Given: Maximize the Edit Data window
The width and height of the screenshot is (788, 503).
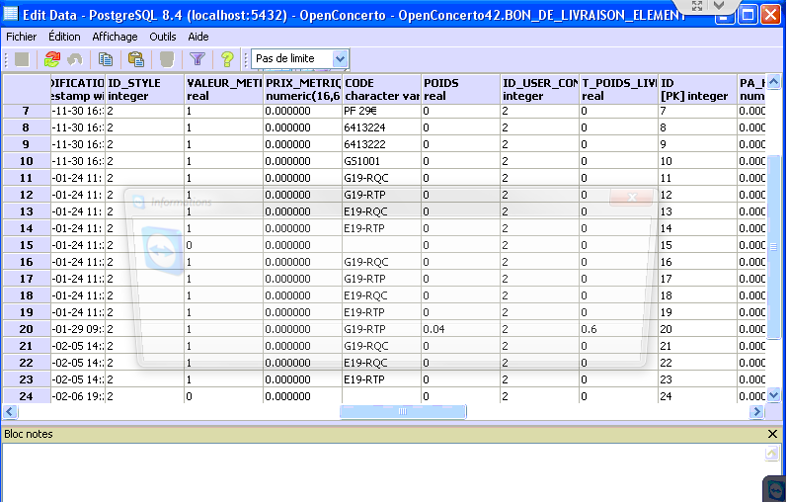Looking at the screenshot, I should click(748, 14).
